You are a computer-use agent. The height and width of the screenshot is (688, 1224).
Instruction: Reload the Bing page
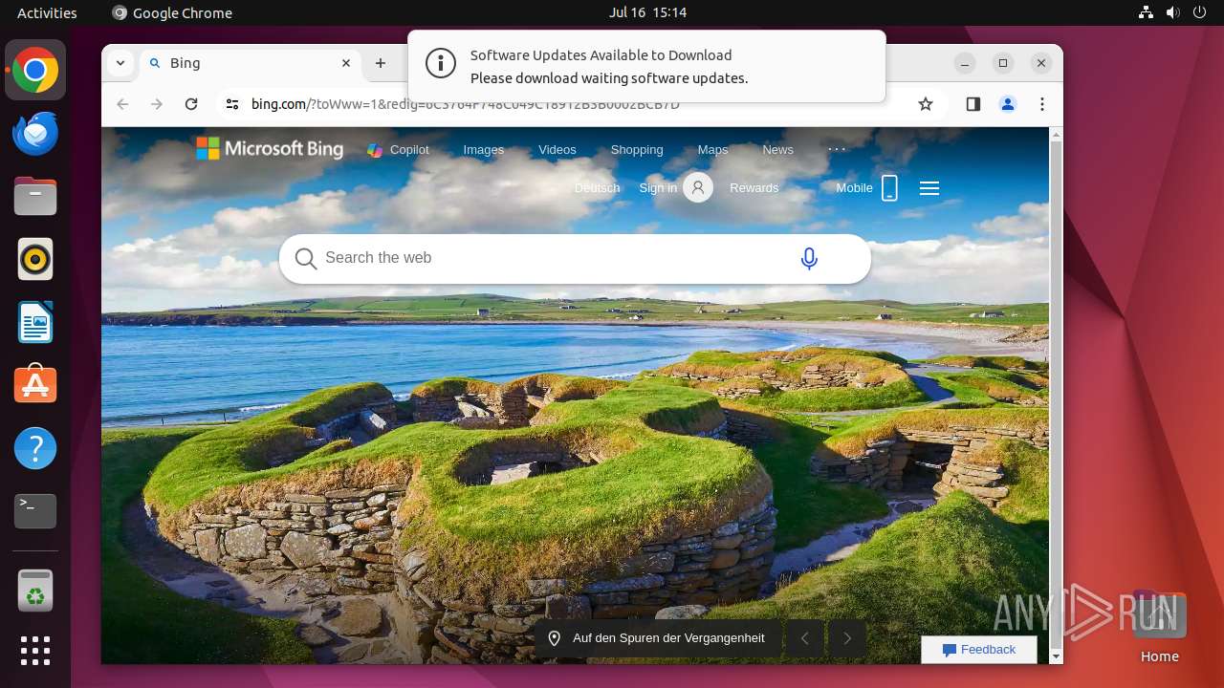pos(191,104)
